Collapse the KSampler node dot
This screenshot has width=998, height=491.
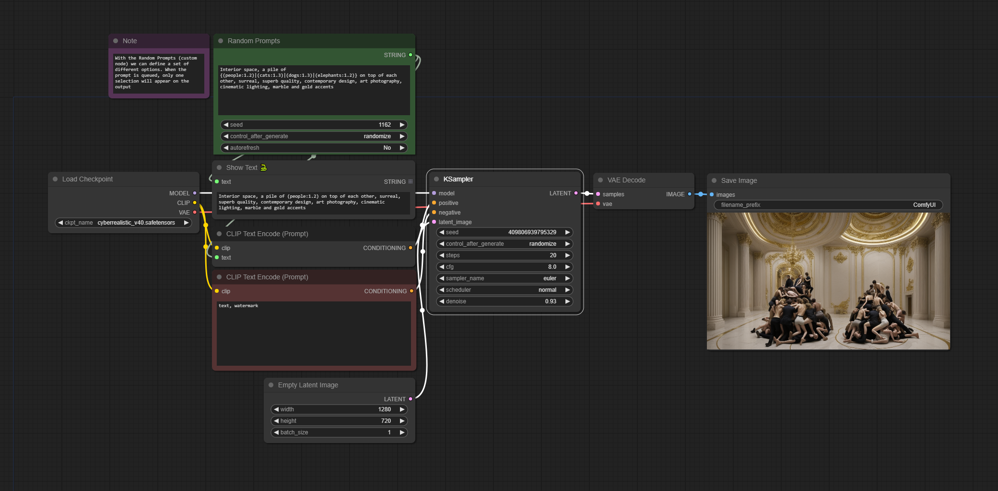[x=436, y=179]
